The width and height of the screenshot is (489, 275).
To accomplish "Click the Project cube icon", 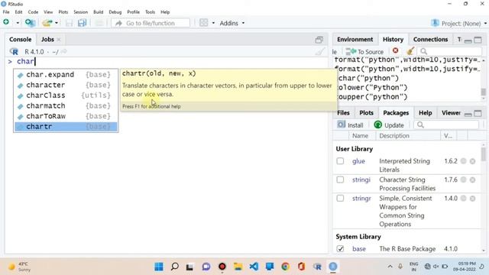I will 435,23.
